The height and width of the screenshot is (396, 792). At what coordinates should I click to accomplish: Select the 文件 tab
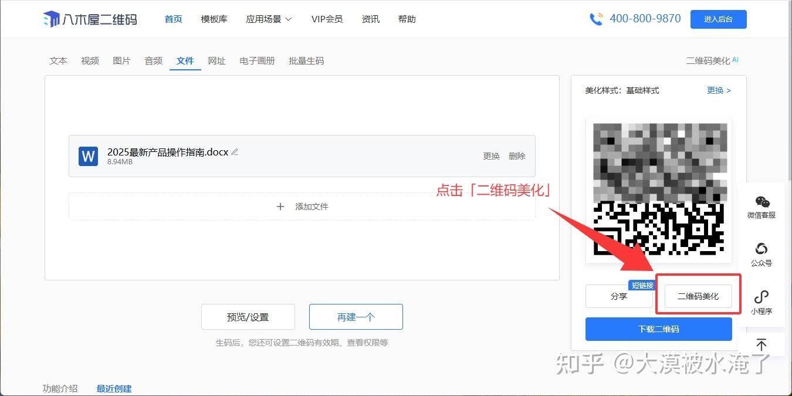click(x=185, y=61)
